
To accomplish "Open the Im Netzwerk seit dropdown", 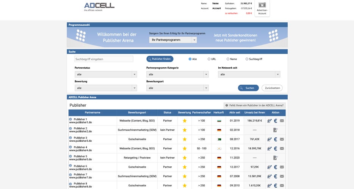I will [249, 74].
